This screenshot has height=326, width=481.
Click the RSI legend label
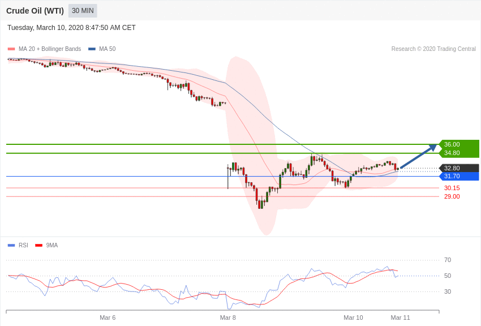tap(23, 245)
